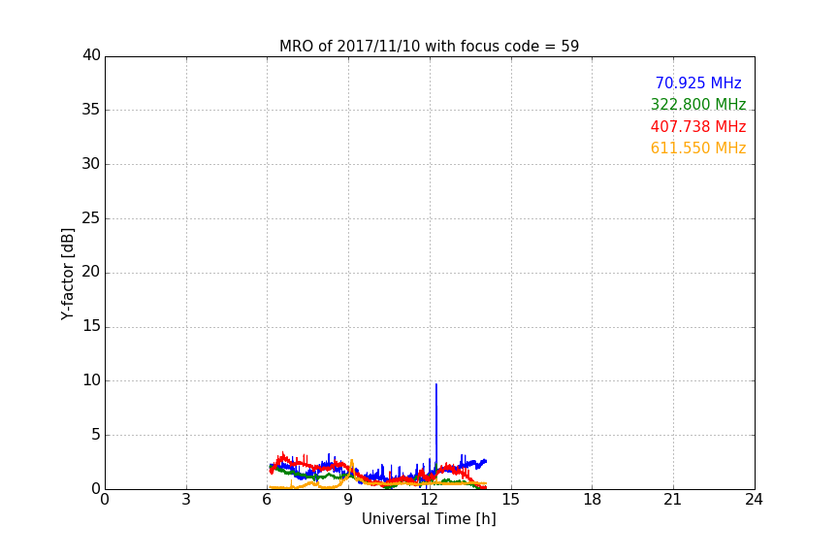The image size is (838, 559).
Task: Click the x-axis tick label 18
Action: (593, 500)
